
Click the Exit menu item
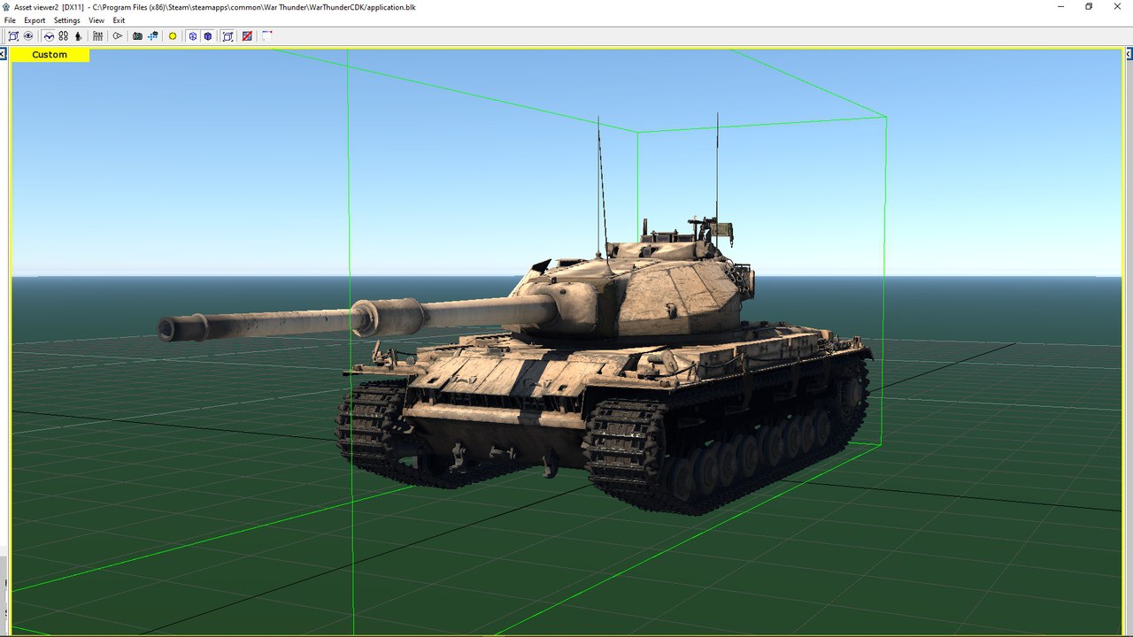point(119,20)
